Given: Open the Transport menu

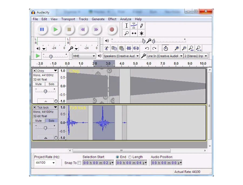Looking at the screenshot, I should coord(68,19).
